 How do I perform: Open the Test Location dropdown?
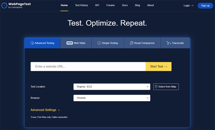point(112,87)
